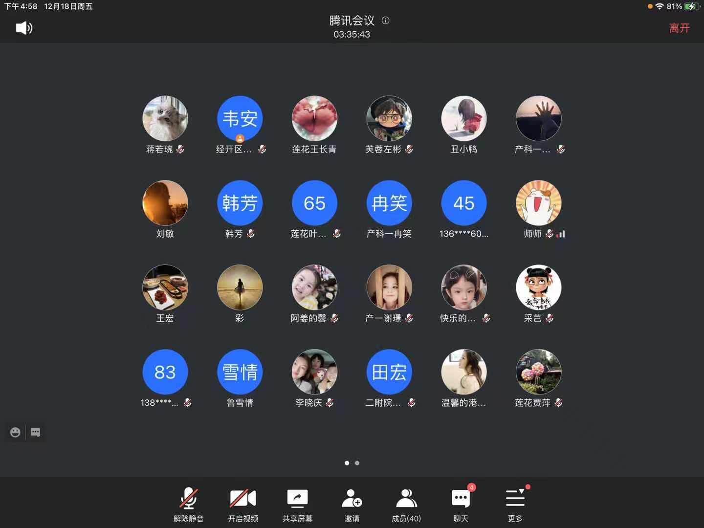This screenshot has height=528, width=704.
Task: Select the 雪情 blue avatar
Action: (x=240, y=372)
